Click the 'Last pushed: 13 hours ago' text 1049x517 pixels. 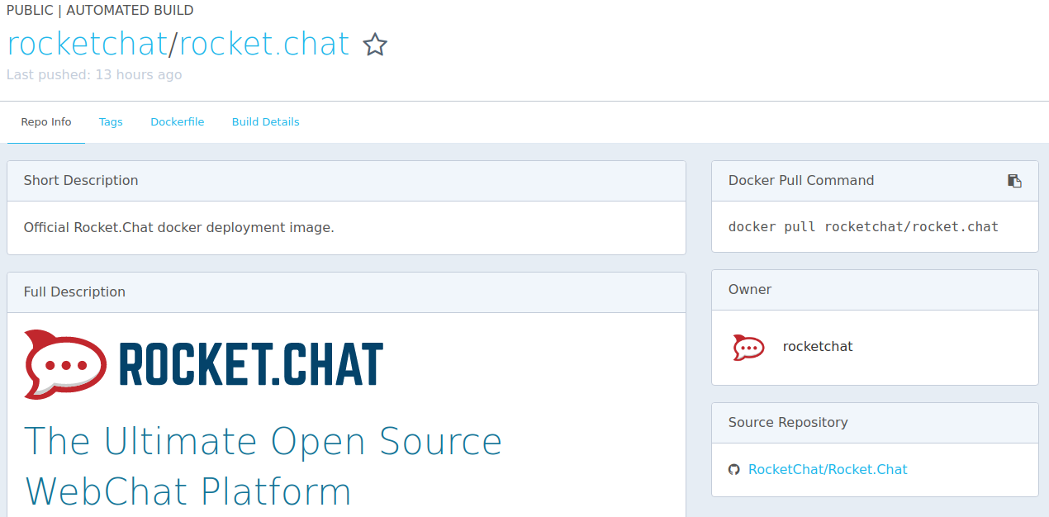click(94, 75)
